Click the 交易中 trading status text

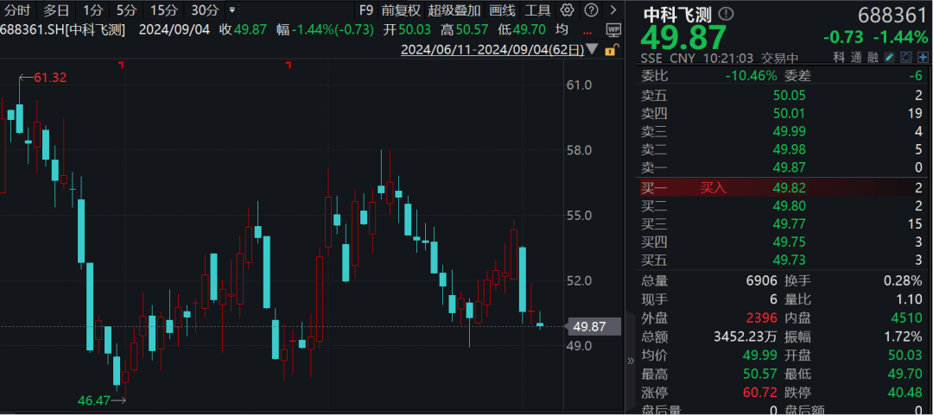[x=780, y=59]
